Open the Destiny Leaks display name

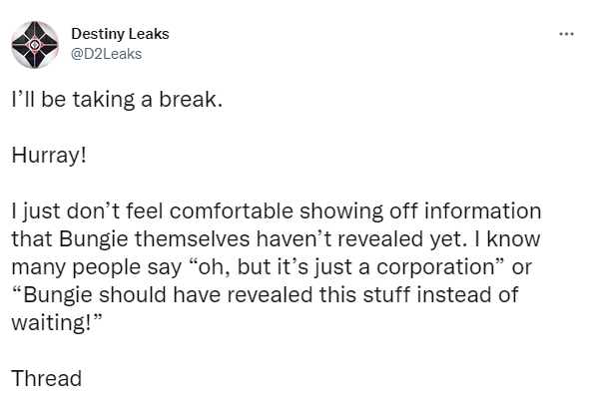point(120,34)
